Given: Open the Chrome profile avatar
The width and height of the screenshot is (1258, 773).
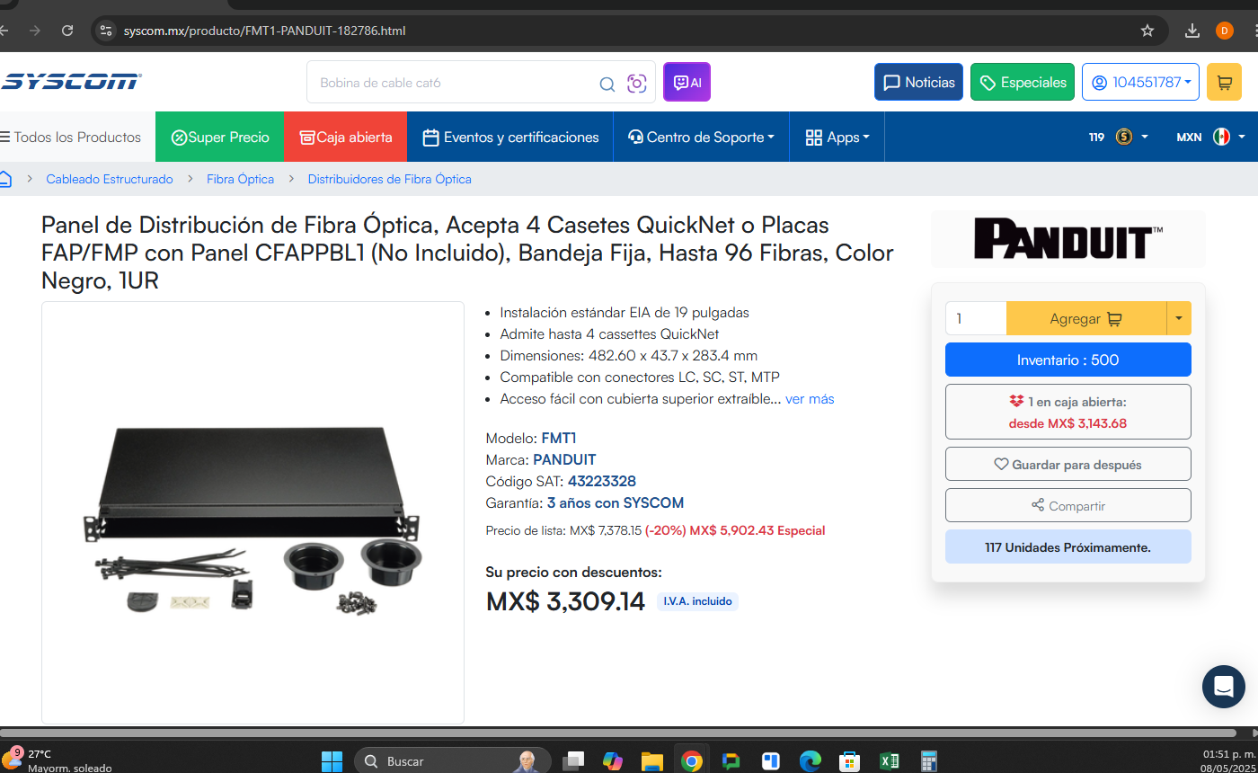Looking at the screenshot, I should 1224,31.
